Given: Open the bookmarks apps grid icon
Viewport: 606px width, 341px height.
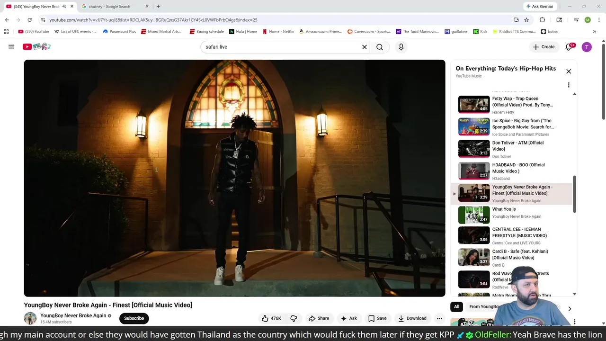Looking at the screenshot, I should pos(6,32).
